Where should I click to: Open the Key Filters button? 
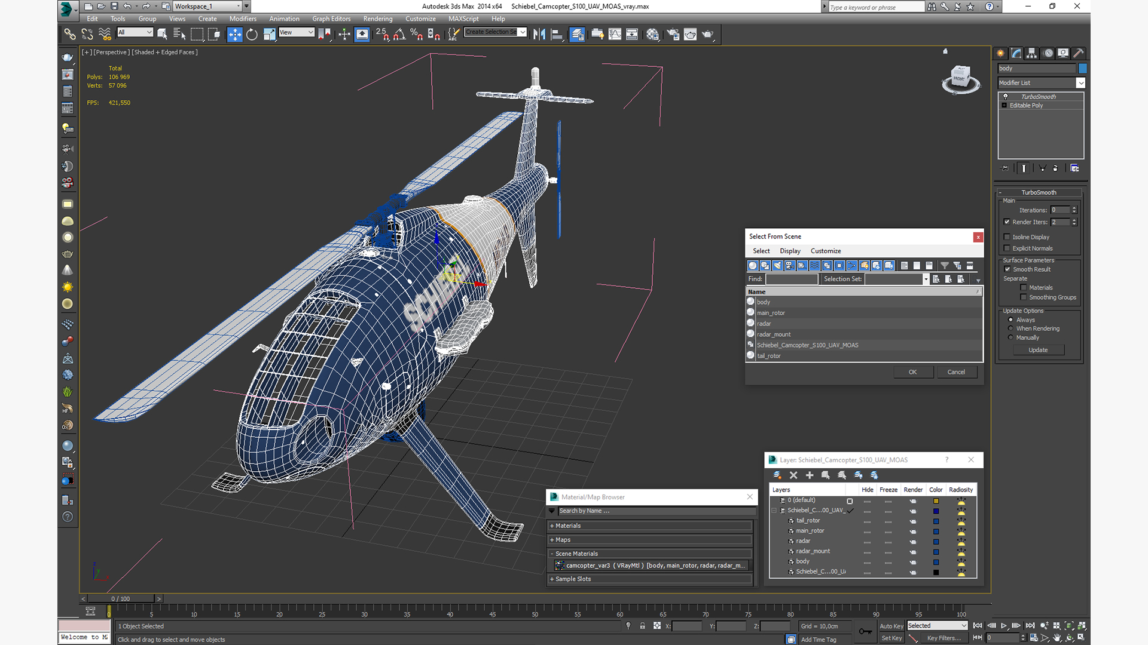[x=944, y=638]
